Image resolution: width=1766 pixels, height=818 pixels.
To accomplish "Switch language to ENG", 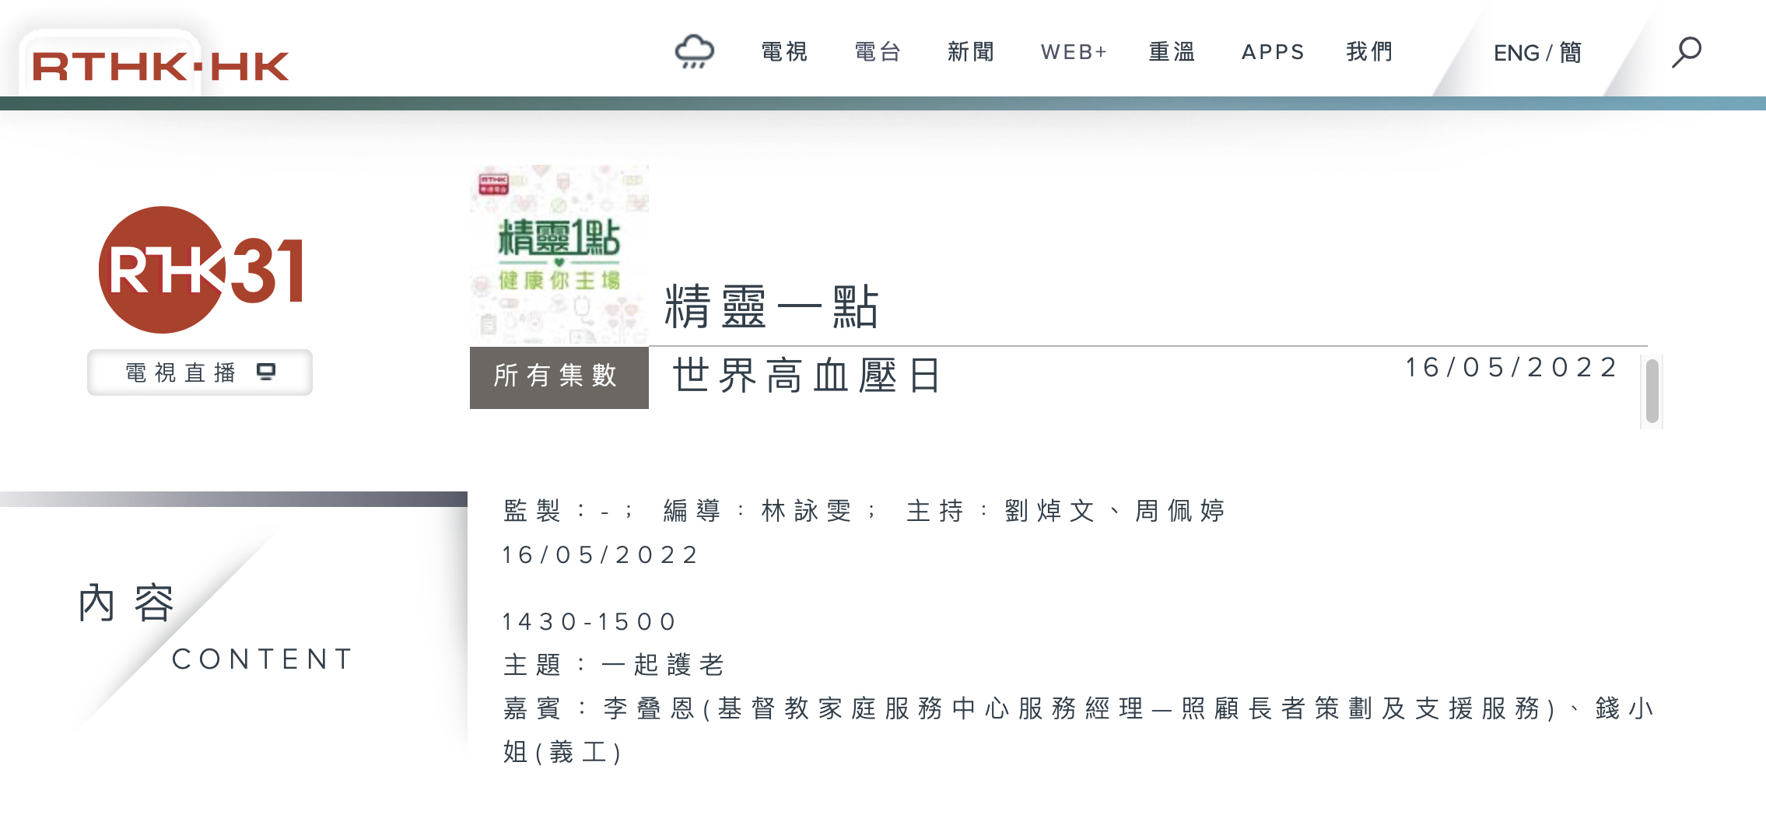I will pyautogui.click(x=1516, y=53).
